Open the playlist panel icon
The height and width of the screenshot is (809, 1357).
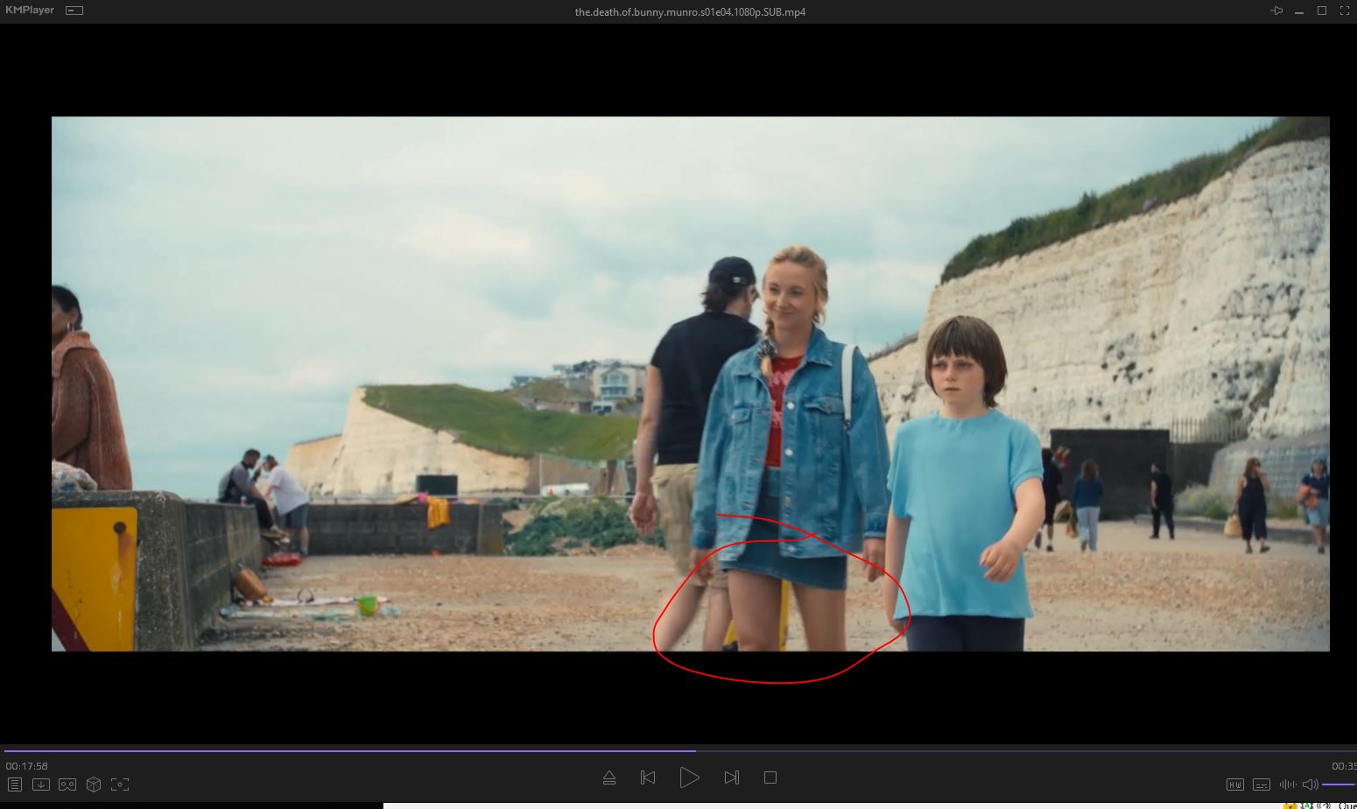point(15,784)
